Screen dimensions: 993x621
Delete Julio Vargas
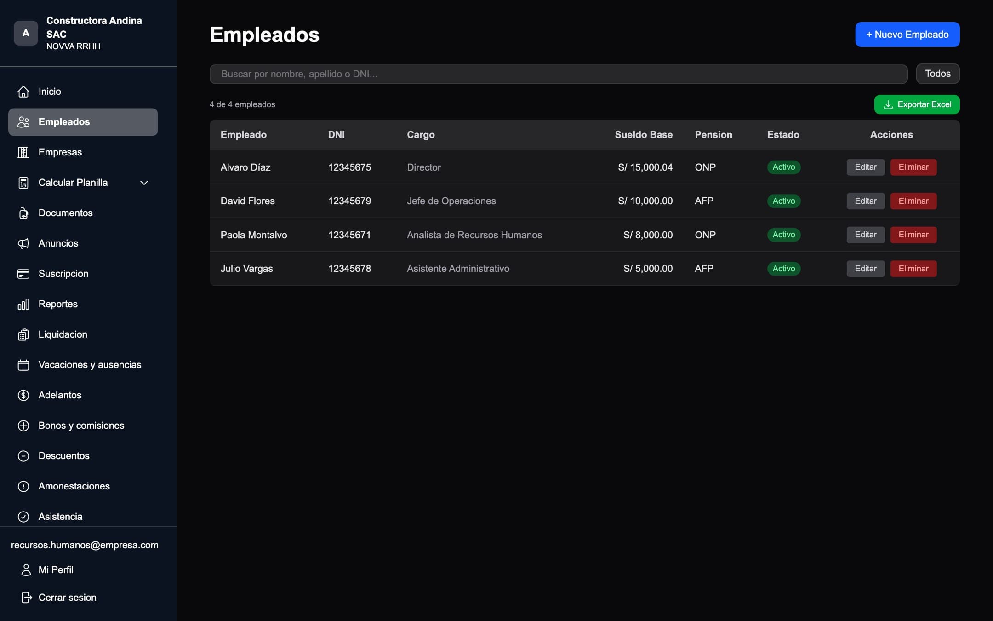(x=913, y=269)
